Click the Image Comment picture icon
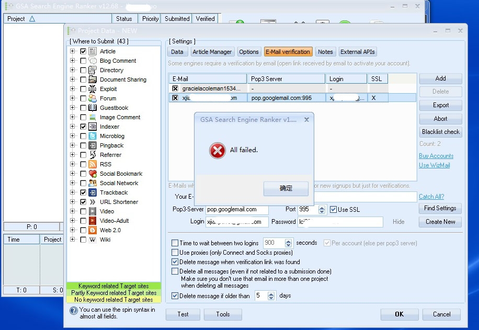This screenshot has height=330, width=479. [x=93, y=117]
